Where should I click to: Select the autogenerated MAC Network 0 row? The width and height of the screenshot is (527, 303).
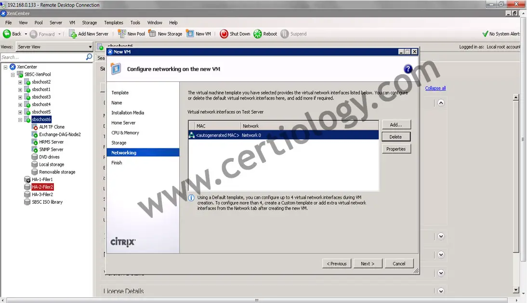[x=283, y=135]
